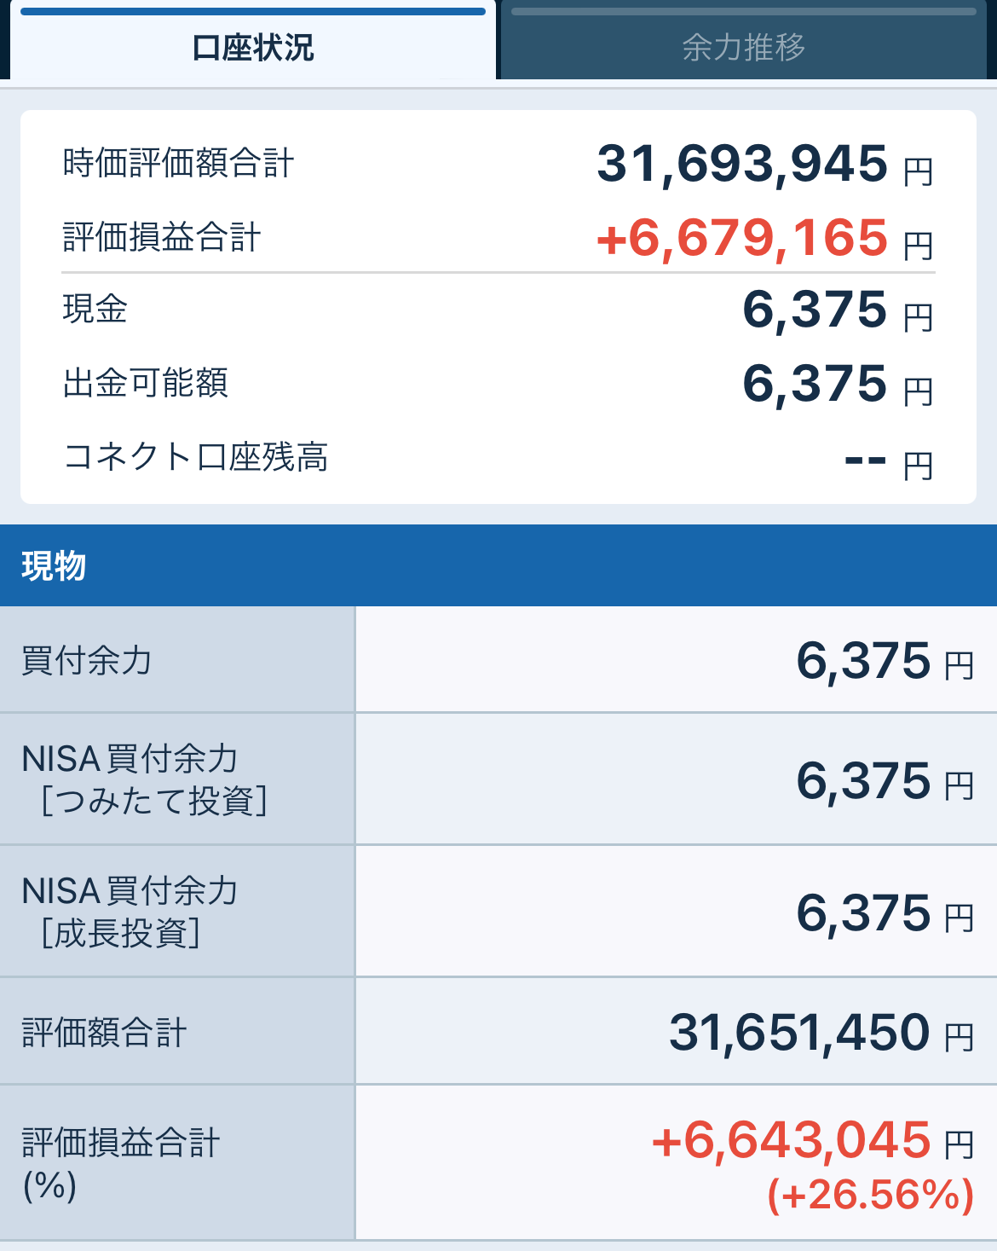Switch to the 口座状況 tab
The height and width of the screenshot is (1251, 997).
tap(253, 47)
